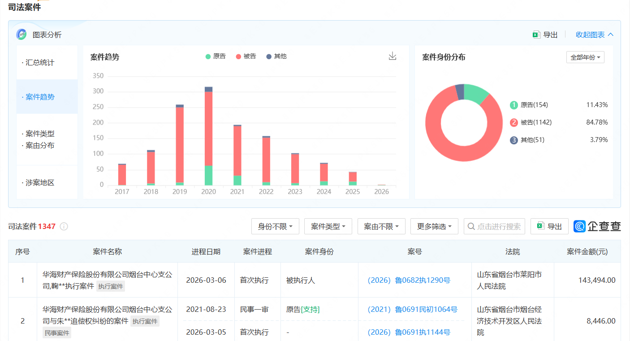This screenshot has height=341, width=630.
Task: Open the 案件类型 filter dropdown
Action: point(328,226)
